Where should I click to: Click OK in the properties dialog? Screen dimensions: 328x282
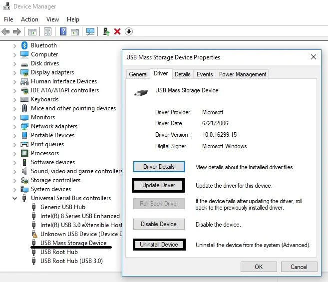tap(259, 267)
